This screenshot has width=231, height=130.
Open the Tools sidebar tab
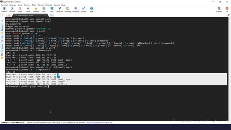(2, 39)
